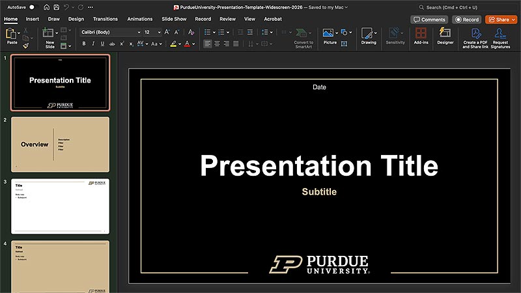Click the Save disk icon

click(57, 7)
